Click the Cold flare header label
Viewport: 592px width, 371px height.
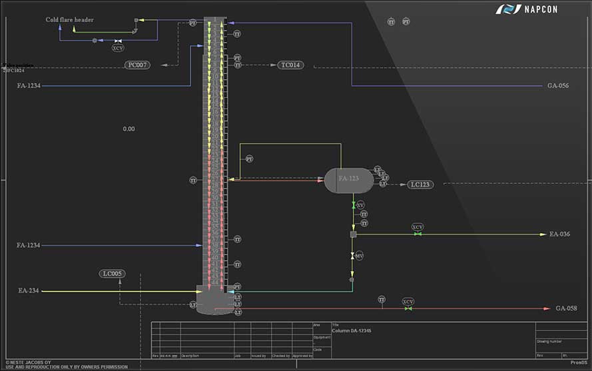69,20
